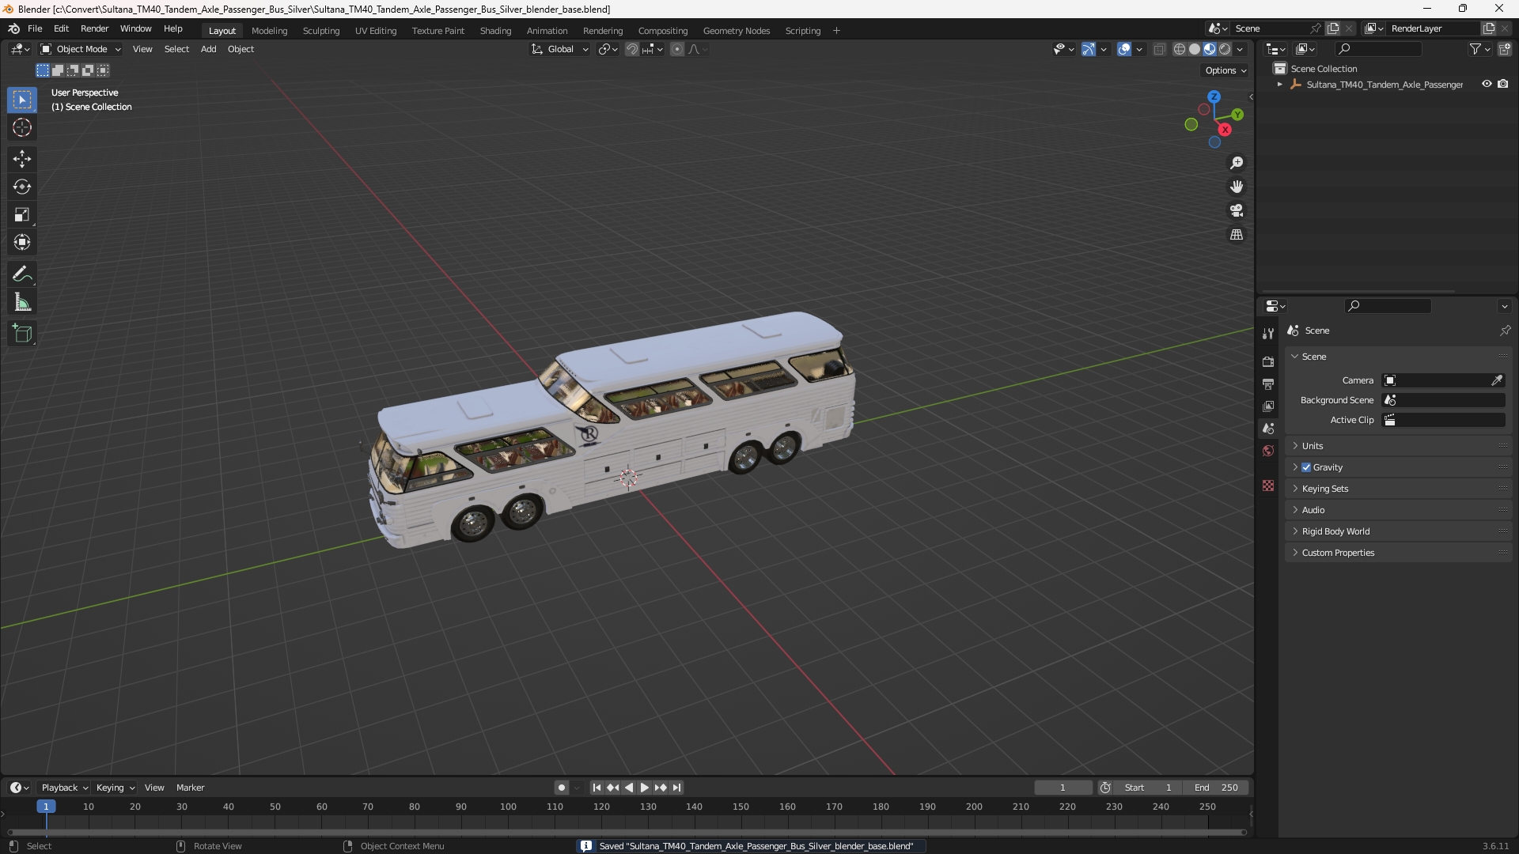Image resolution: width=1519 pixels, height=854 pixels.
Task: Jump to next keyframe
Action: pos(661,788)
